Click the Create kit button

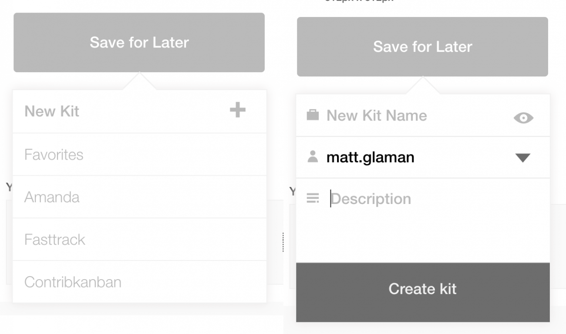coord(423,289)
